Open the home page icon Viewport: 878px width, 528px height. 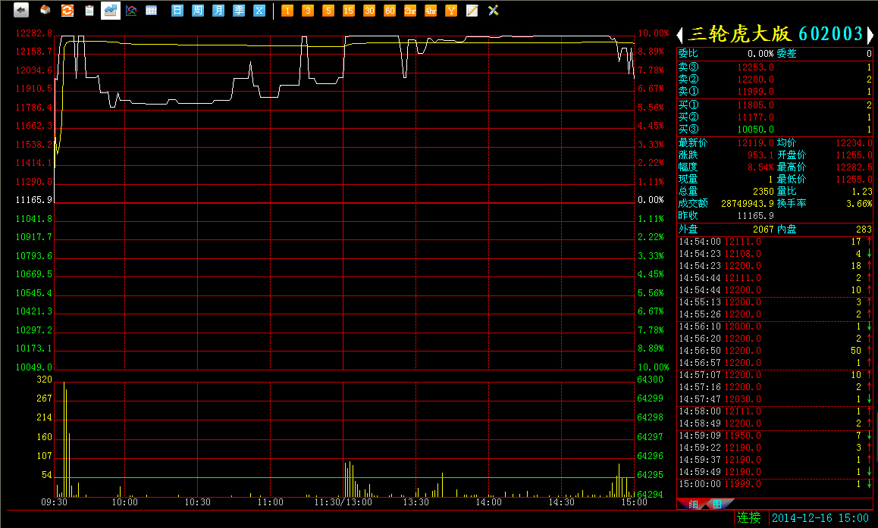tap(45, 10)
